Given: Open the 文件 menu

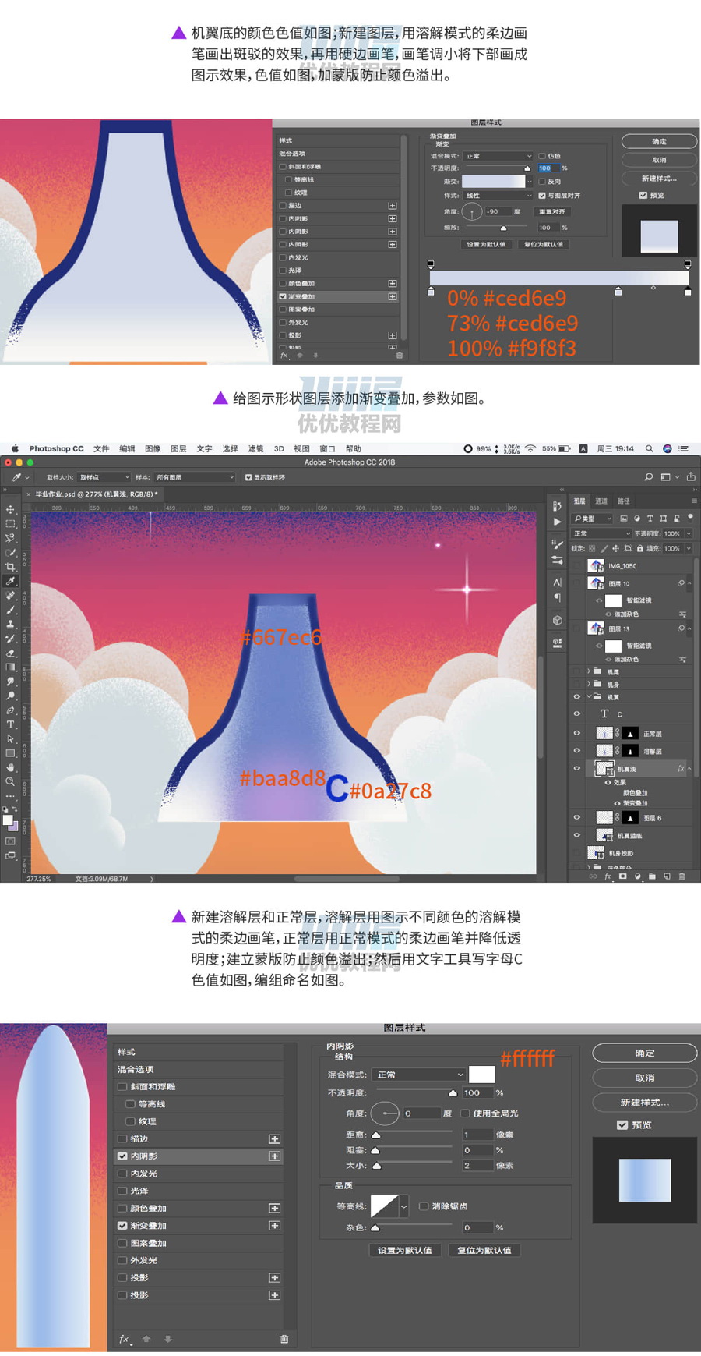Looking at the screenshot, I should [x=101, y=448].
